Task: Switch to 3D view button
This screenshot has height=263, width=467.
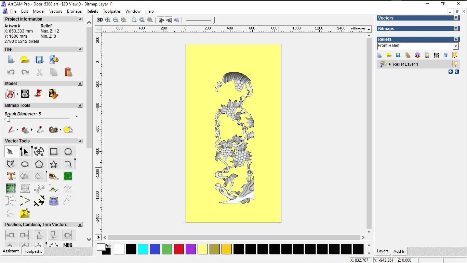Action: point(99,20)
